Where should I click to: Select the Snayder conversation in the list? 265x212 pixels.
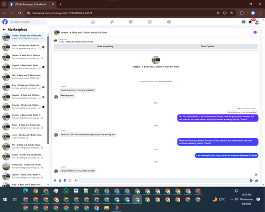point(23,96)
